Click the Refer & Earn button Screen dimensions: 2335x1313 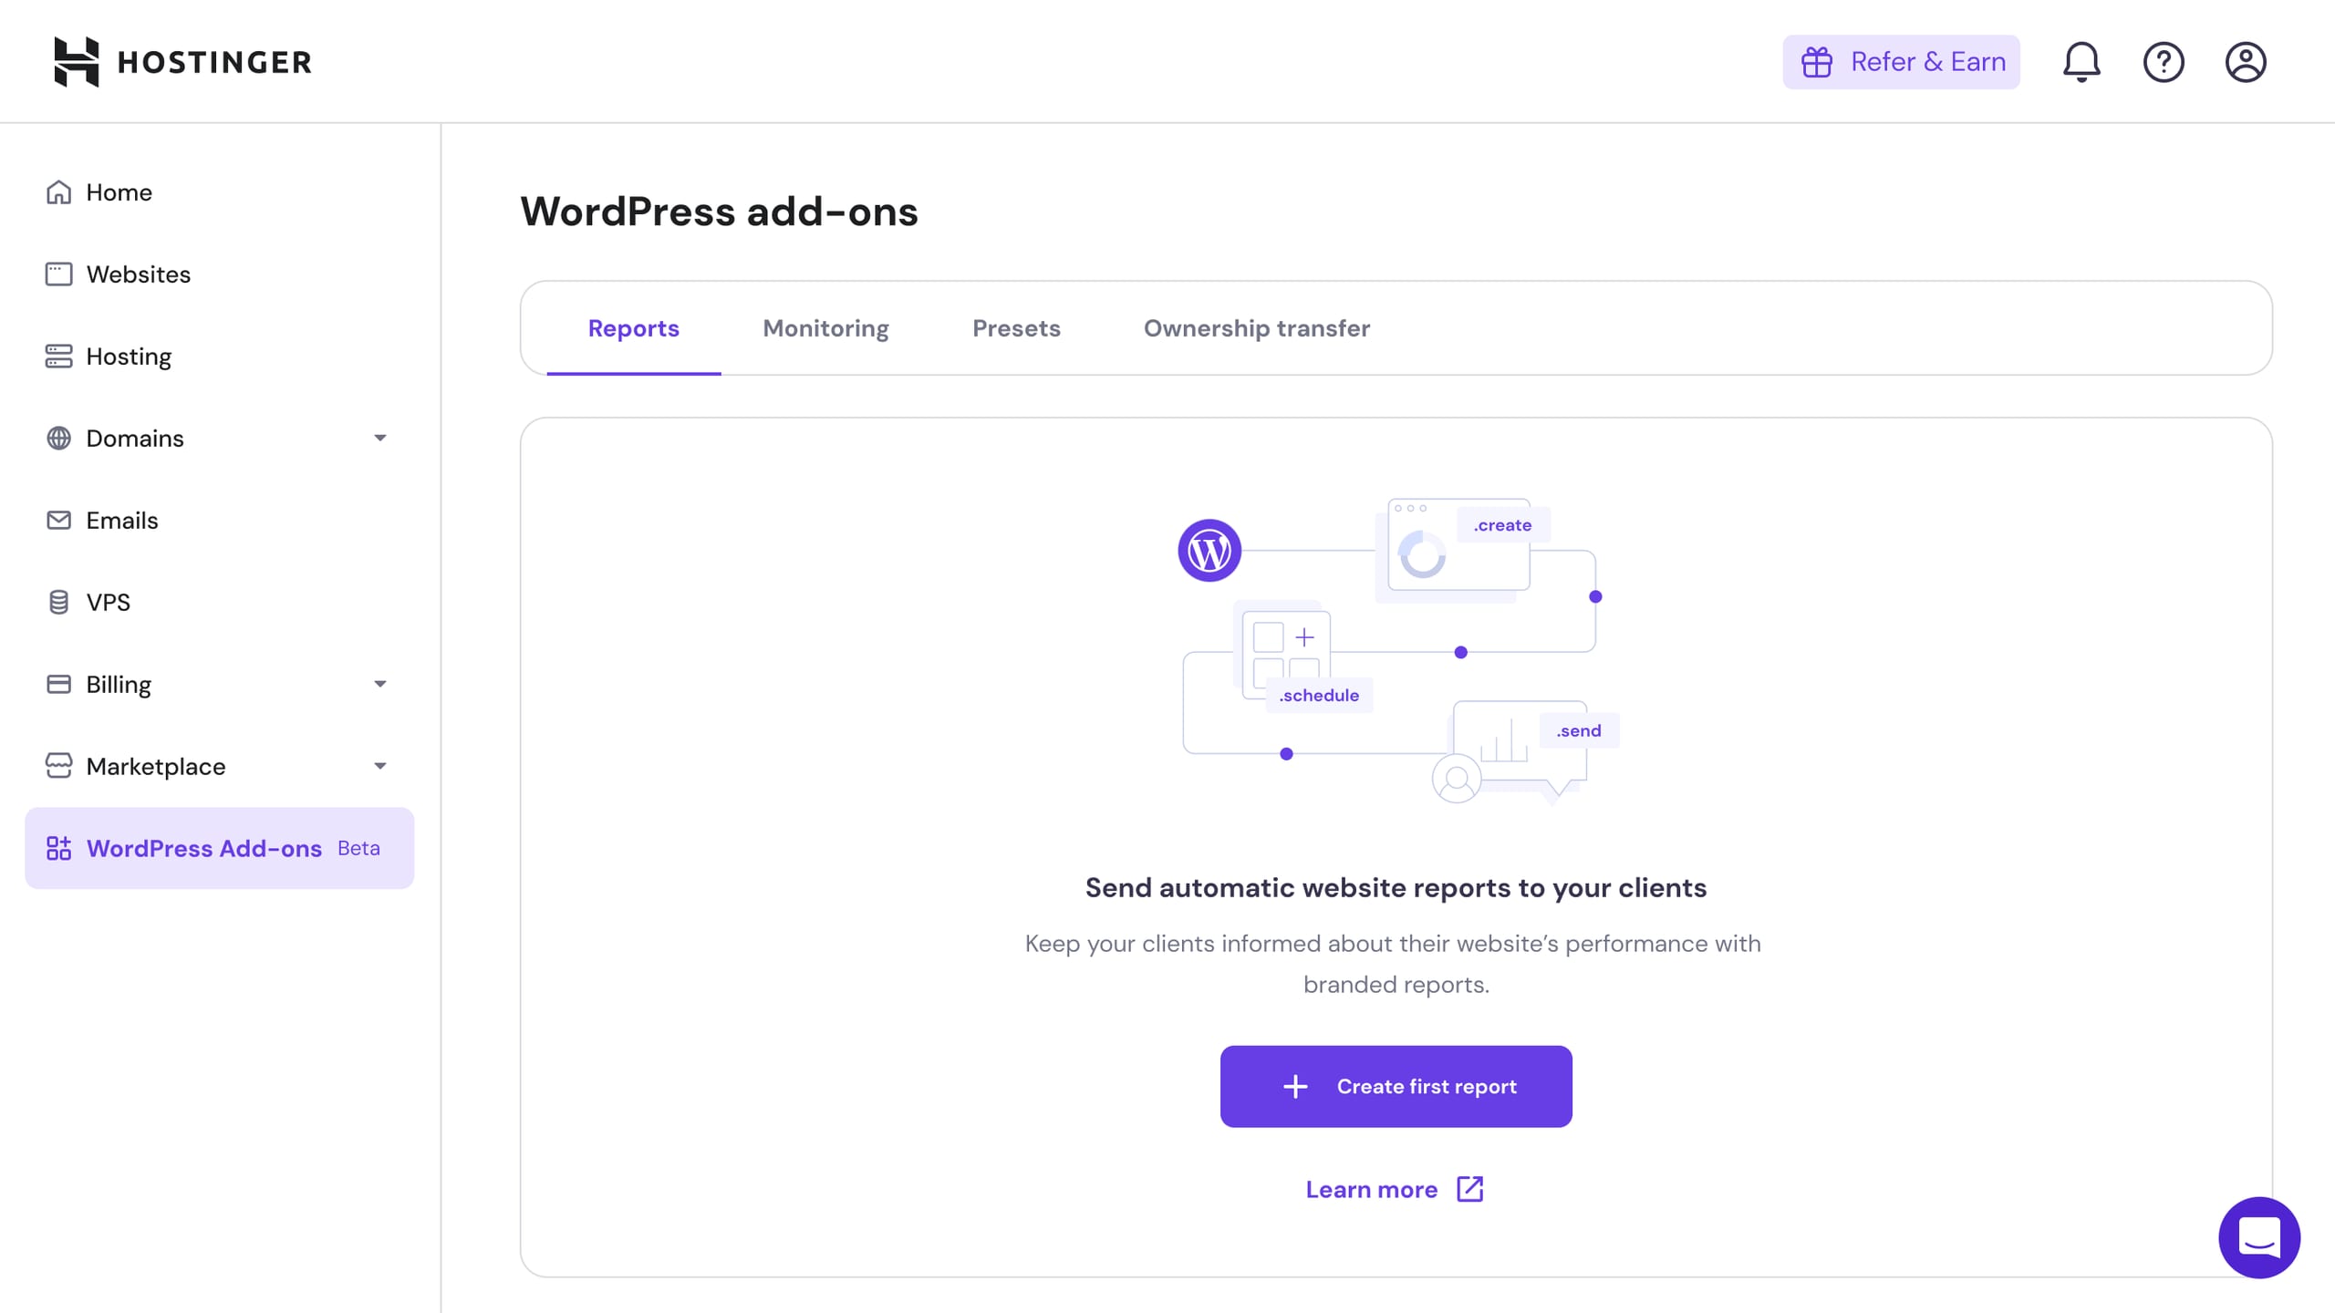tap(1901, 62)
